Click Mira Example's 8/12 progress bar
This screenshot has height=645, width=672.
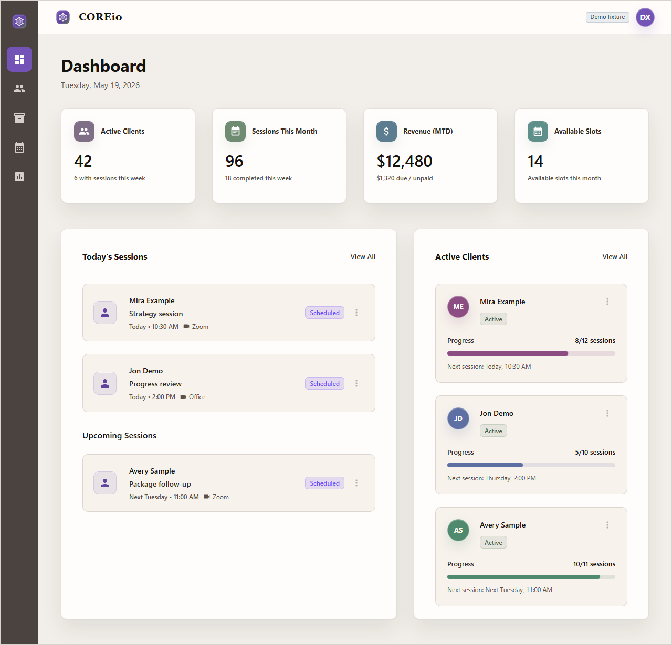pyautogui.click(x=531, y=353)
